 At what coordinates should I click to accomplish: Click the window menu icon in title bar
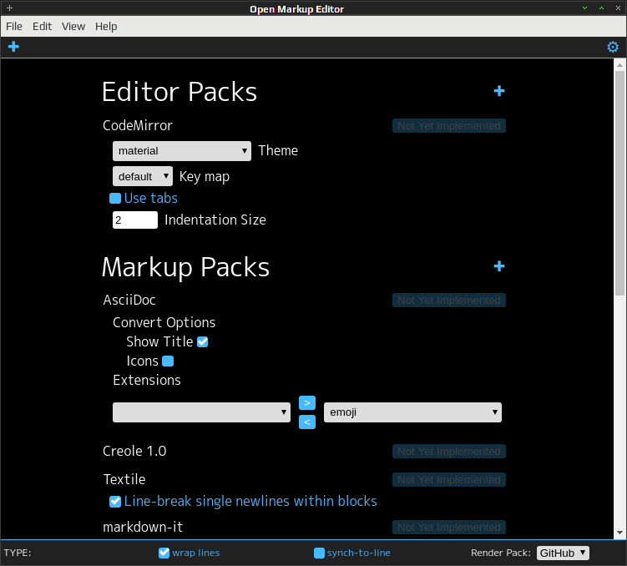9,8
